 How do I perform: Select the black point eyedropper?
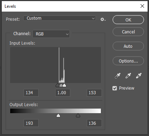tap(118, 76)
